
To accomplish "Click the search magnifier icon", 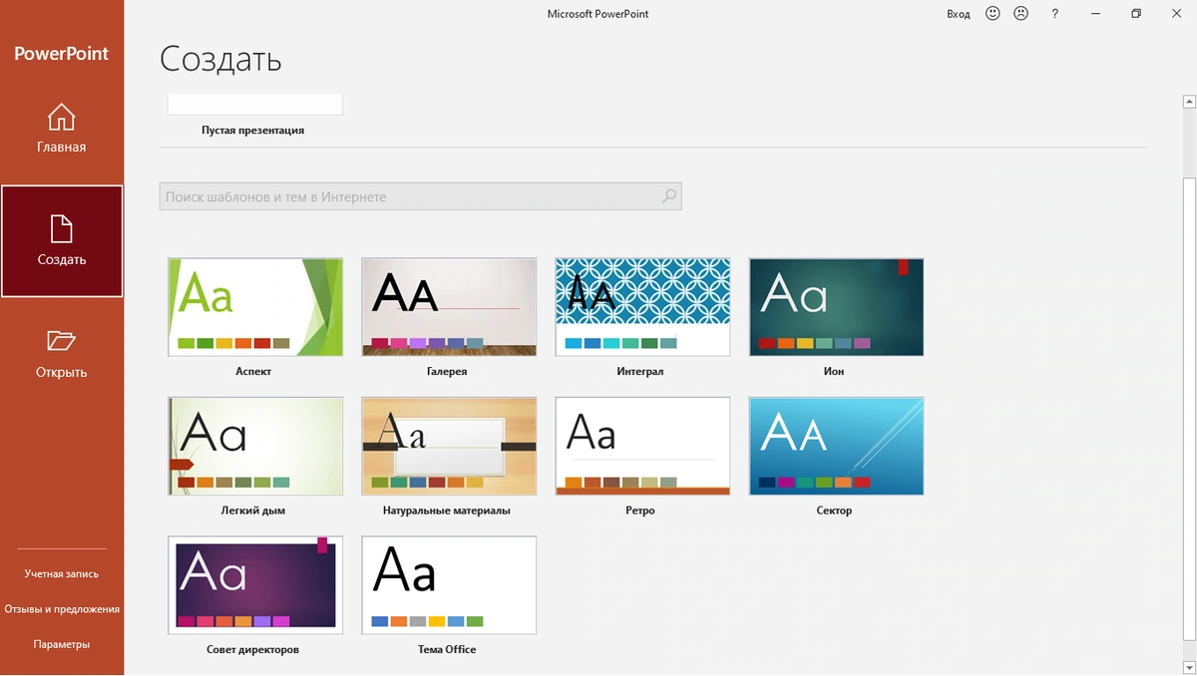I will tap(669, 196).
